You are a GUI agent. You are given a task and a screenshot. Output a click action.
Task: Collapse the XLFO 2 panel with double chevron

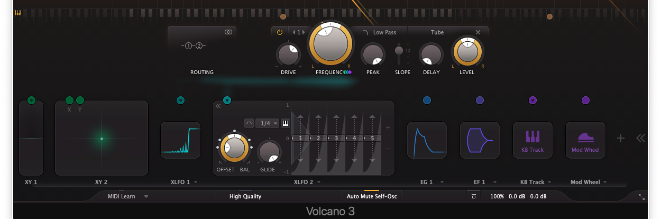218,106
